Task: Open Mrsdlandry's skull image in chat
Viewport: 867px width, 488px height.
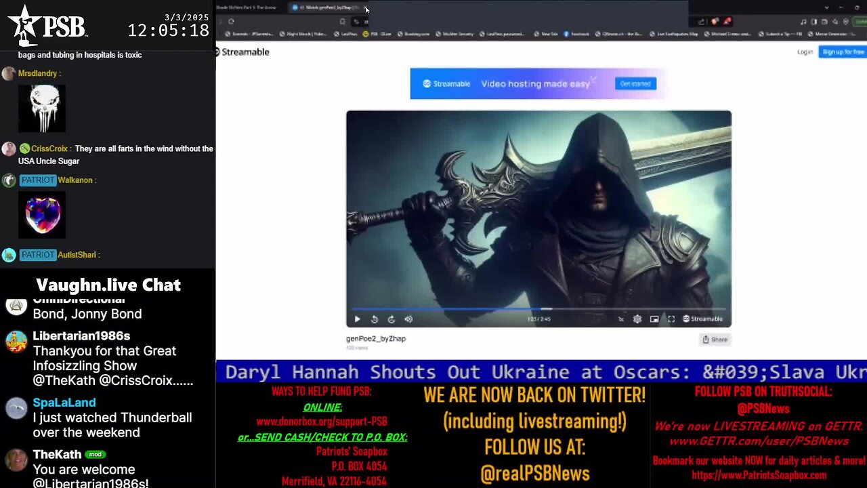Action: pyautogui.click(x=42, y=108)
